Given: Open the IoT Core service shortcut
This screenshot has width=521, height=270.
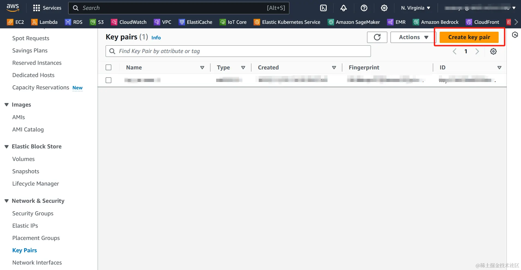Looking at the screenshot, I should pyautogui.click(x=233, y=22).
